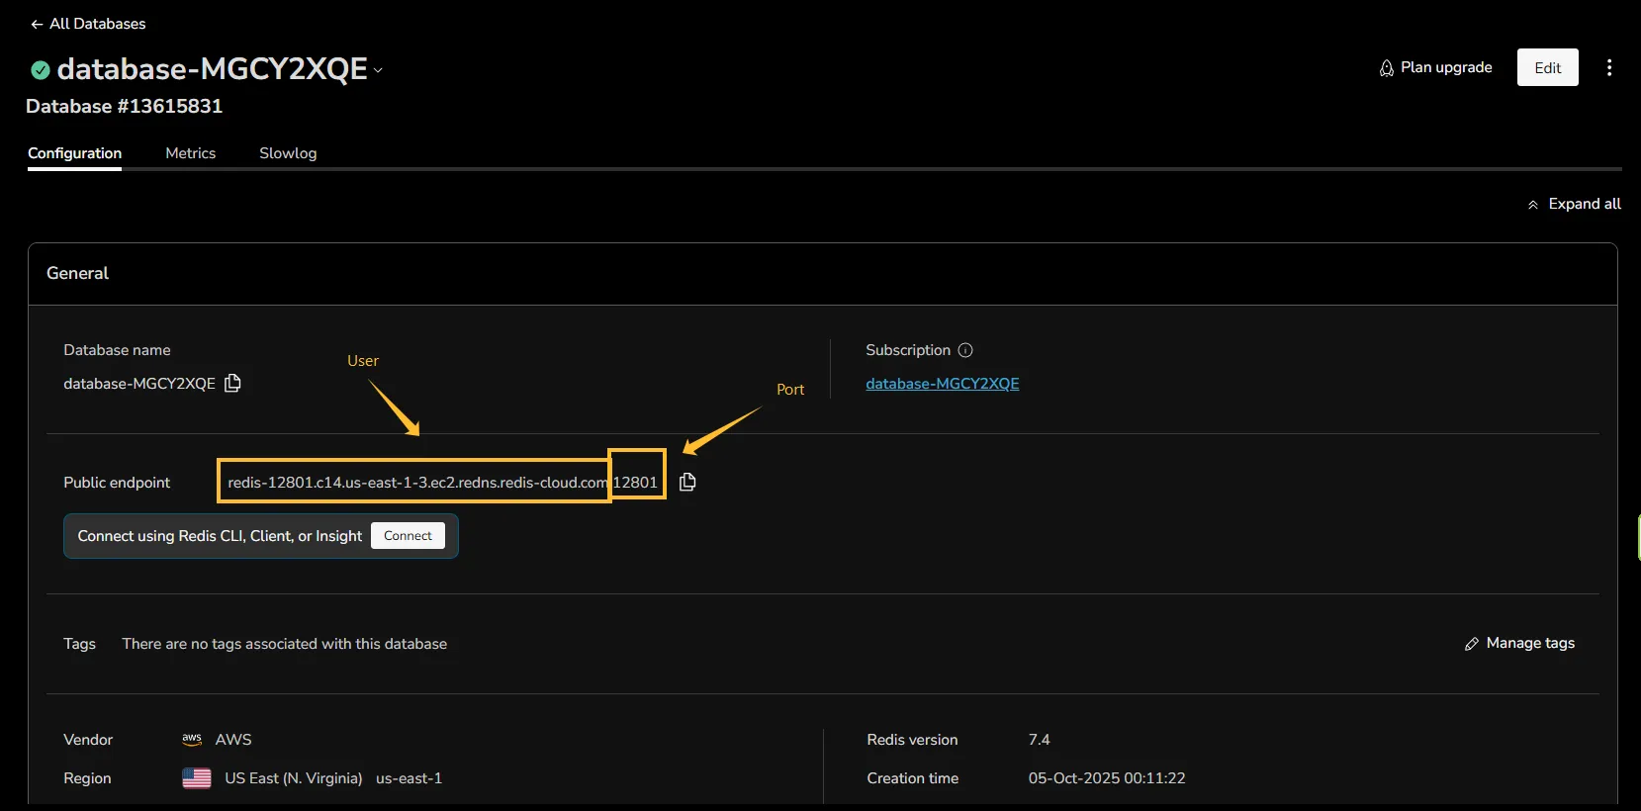Copy the public endpoint address
The image size is (1641, 811).
(x=687, y=482)
